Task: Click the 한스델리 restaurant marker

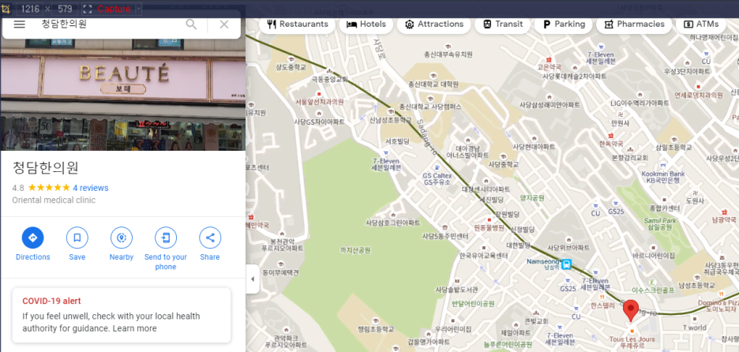Action: 602,298
